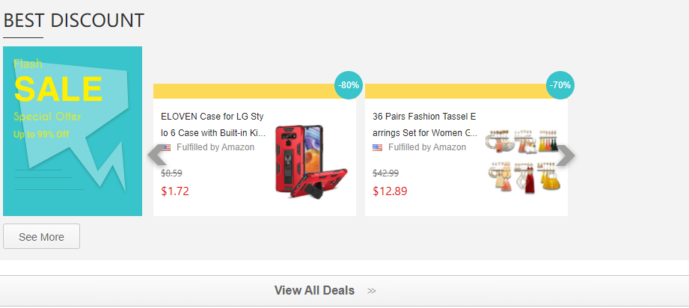Click the right carousel arrow
Image resolution: width=689 pixels, height=308 pixels.
[x=566, y=155]
